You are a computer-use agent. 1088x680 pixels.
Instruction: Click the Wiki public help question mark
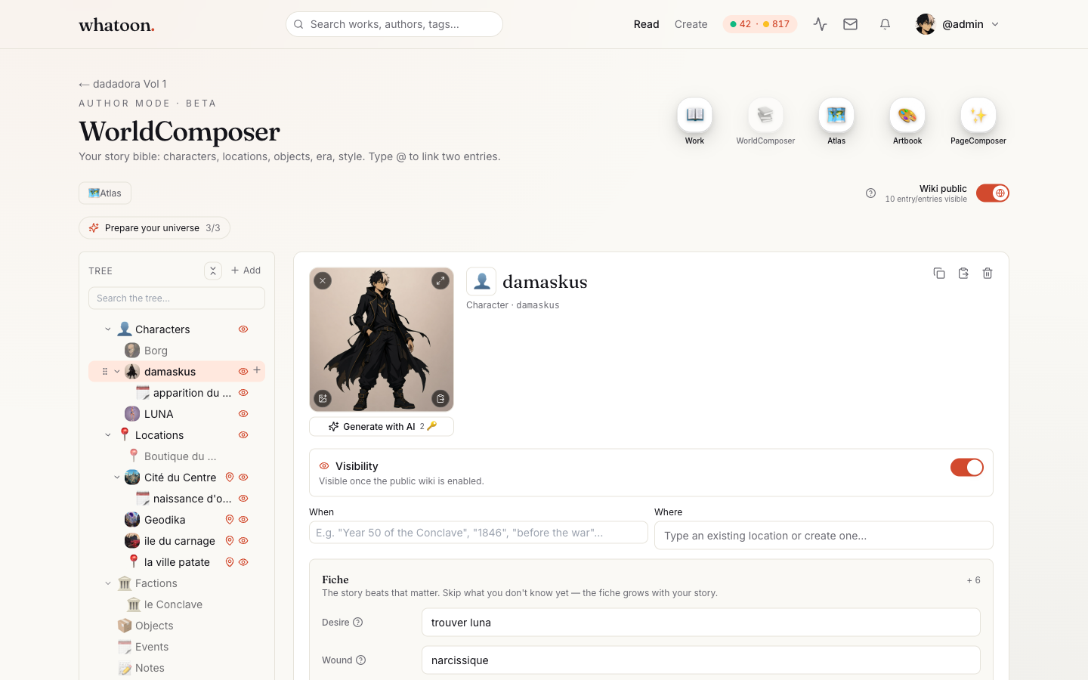coord(870,193)
